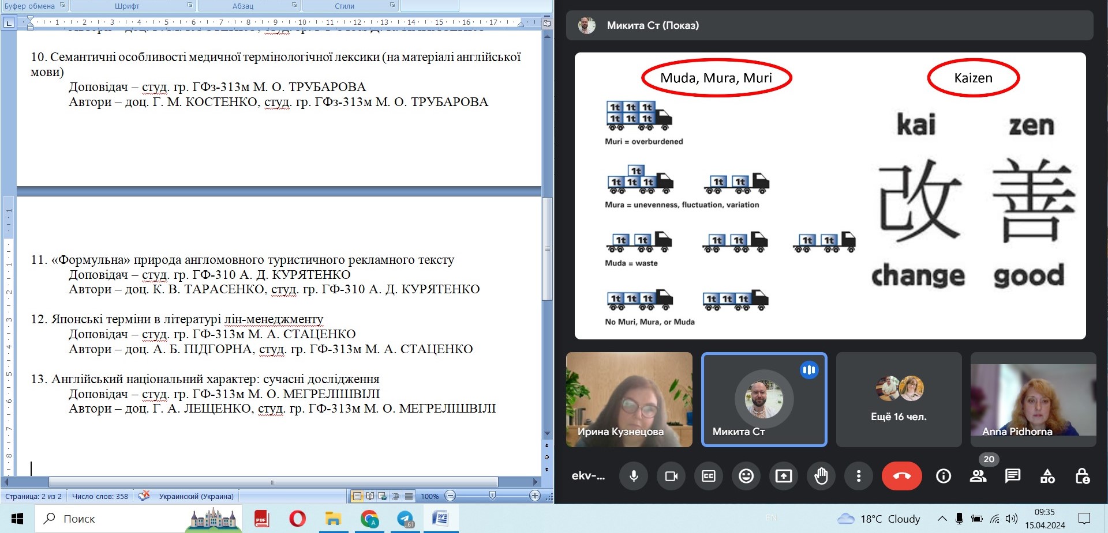
Task: Open the three-dot more options menu
Action: click(859, 476)
